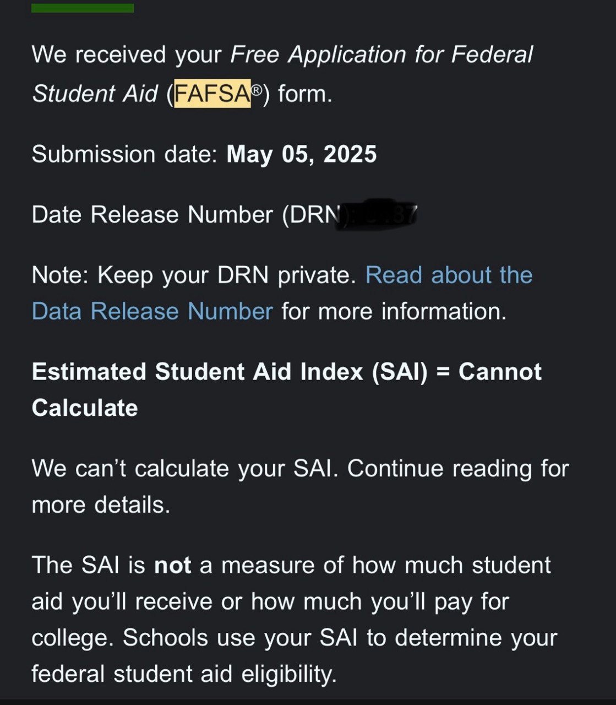The image size is (616, 705).
Task: Click the "more details." text
Action: [x=101, y=505]
